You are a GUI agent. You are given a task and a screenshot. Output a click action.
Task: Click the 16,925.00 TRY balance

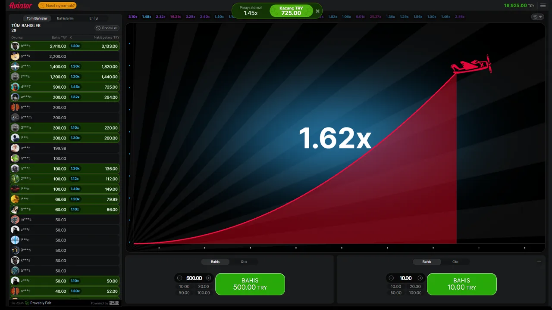[519, 6]
